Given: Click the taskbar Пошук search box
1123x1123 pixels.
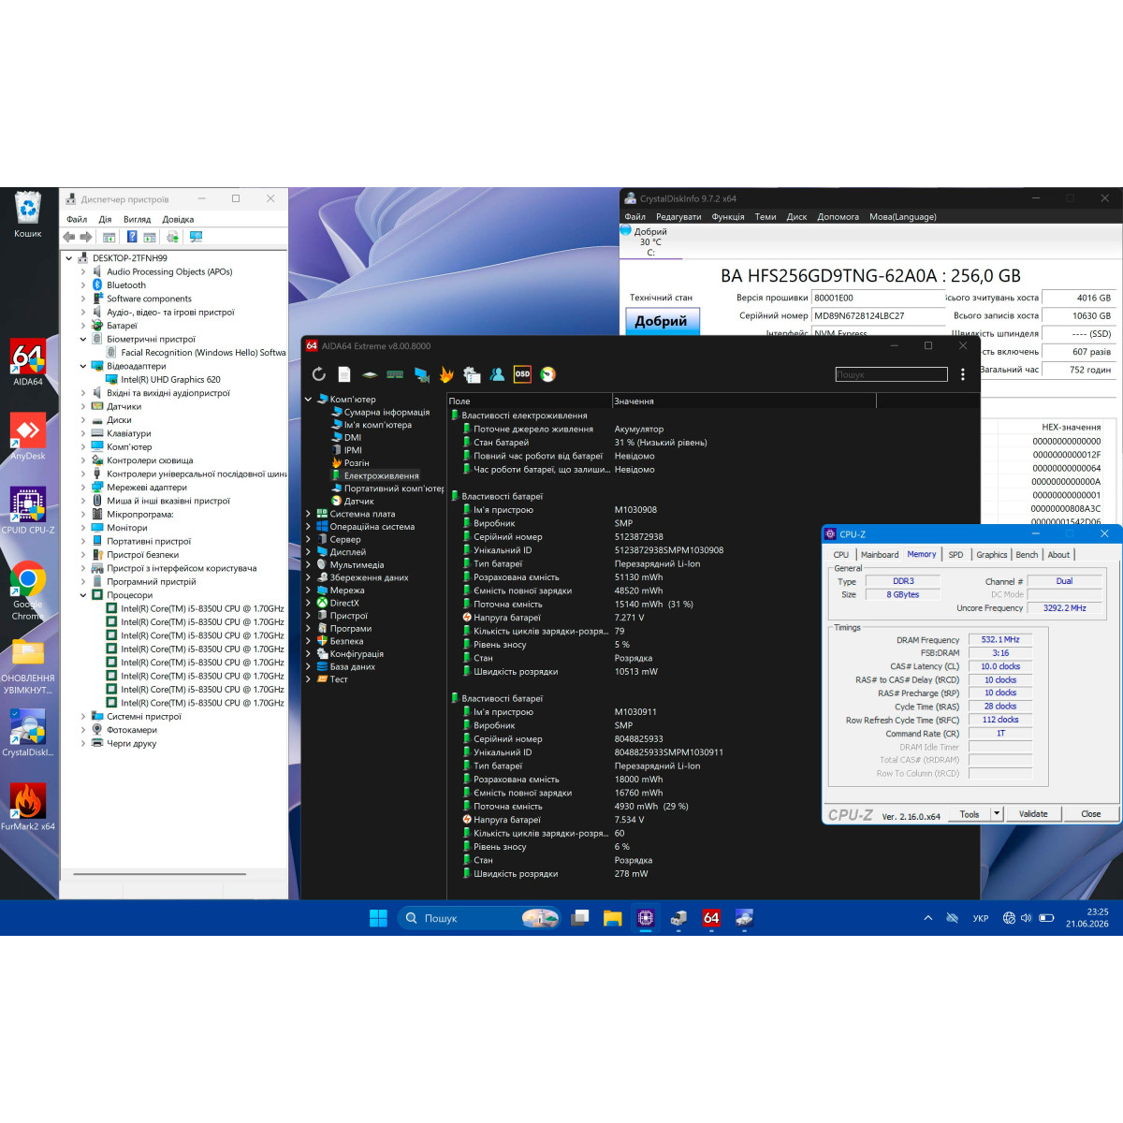Looking at the screenshot, I should (480, 918).
